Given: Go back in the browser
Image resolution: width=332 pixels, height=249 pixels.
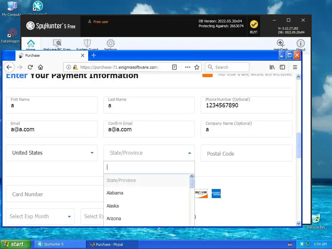Looking at the screenshot, I should [x=9, y=67].
